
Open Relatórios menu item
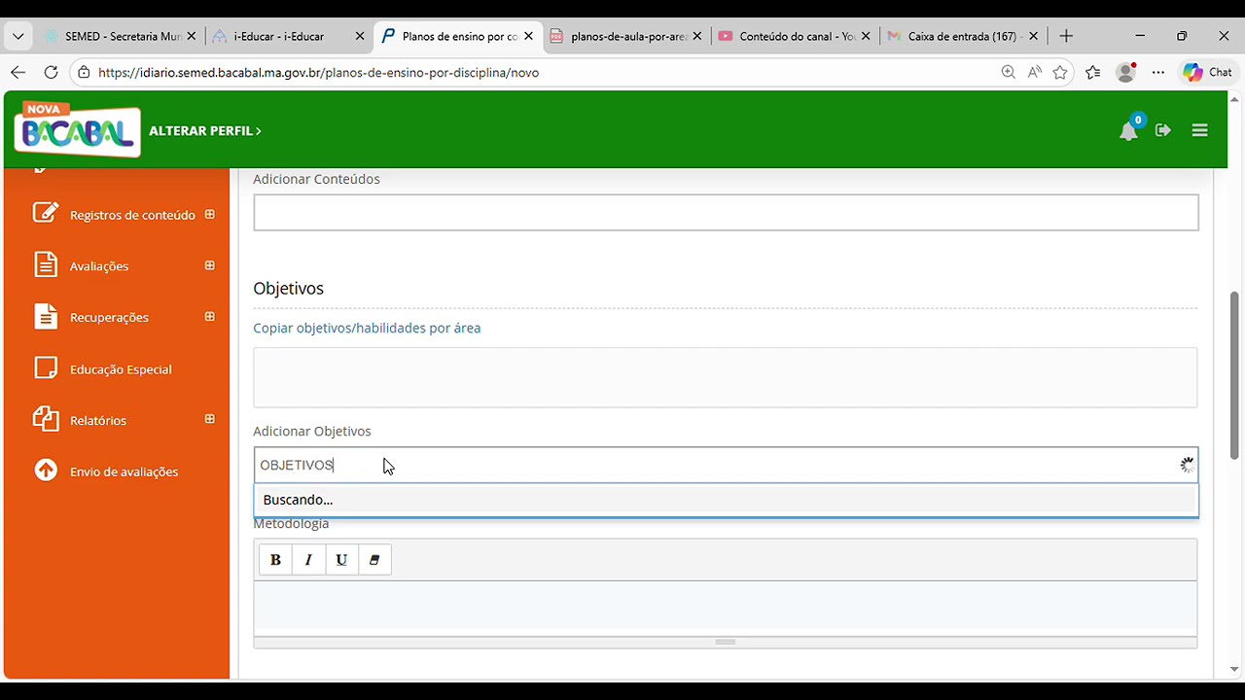(x=98, y=420)
